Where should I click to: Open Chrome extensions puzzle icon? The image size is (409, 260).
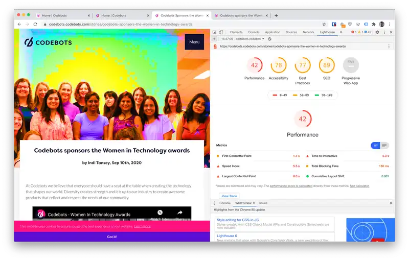pyautogui.click(x=374, y=24)
